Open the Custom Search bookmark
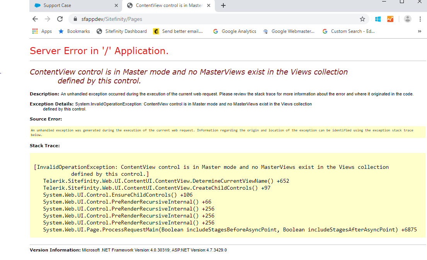 349,31
